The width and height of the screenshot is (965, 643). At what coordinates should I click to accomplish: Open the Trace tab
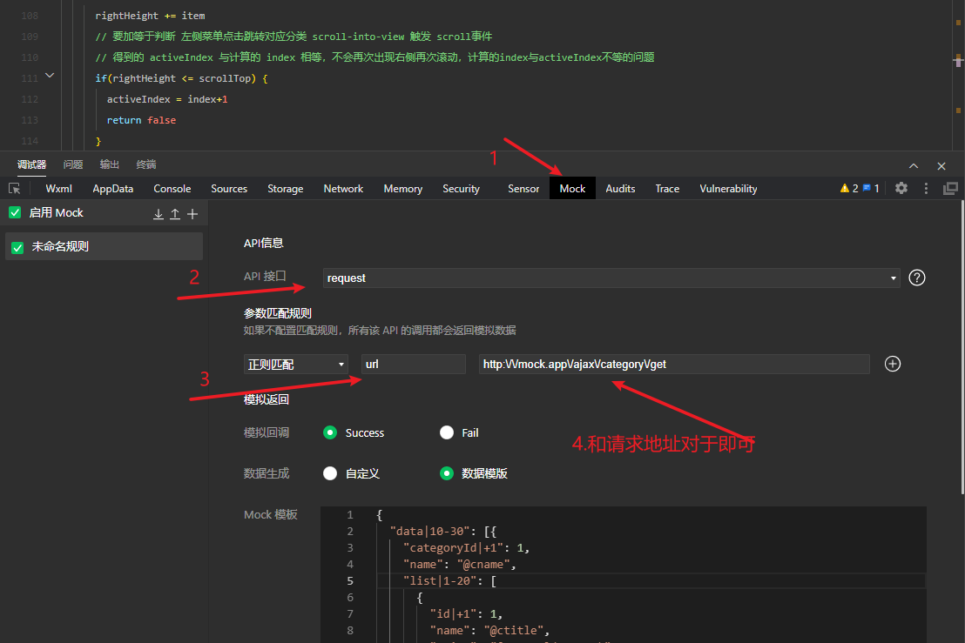coord(667,189)
